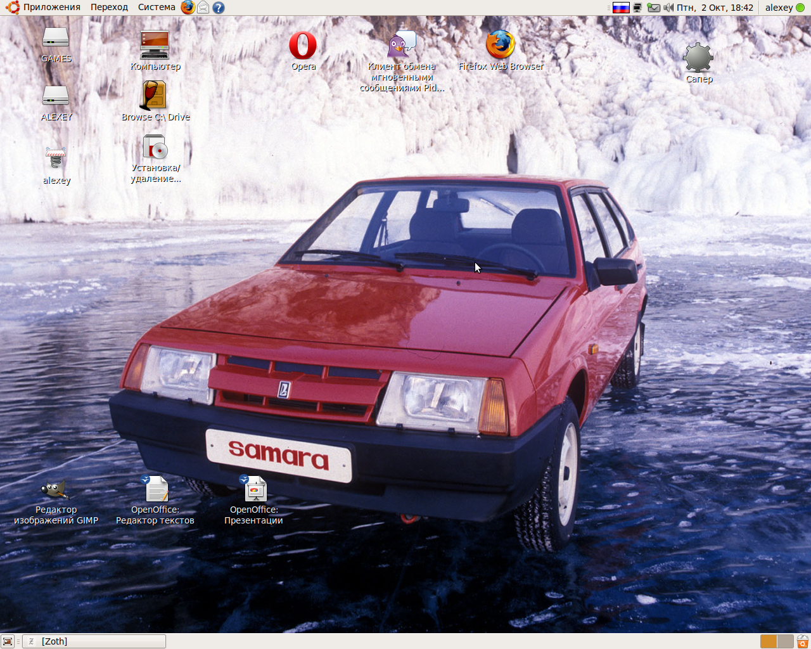Viewport: 811px width, 649px height.
Task: Select the Opera desktop icon
Action: click(303, 51)
